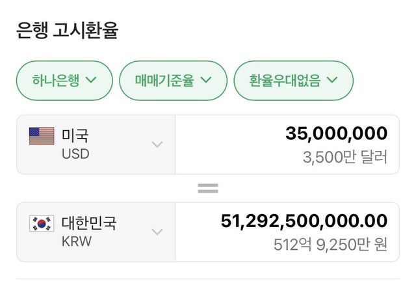Select the 미국 country name label
This screenshot has width=416, height=287.
[x=75, y=135]
